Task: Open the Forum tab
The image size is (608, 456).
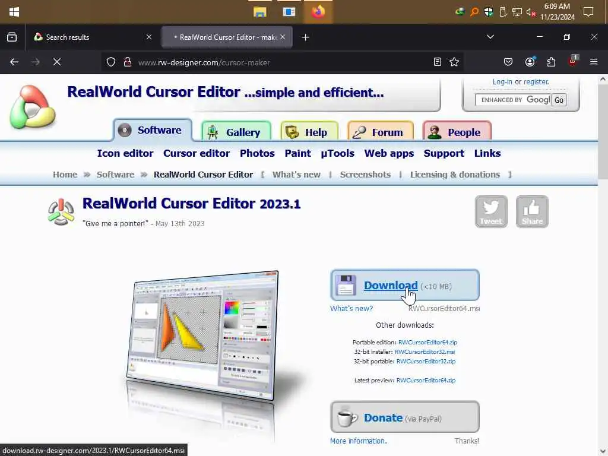Action: 381,132
